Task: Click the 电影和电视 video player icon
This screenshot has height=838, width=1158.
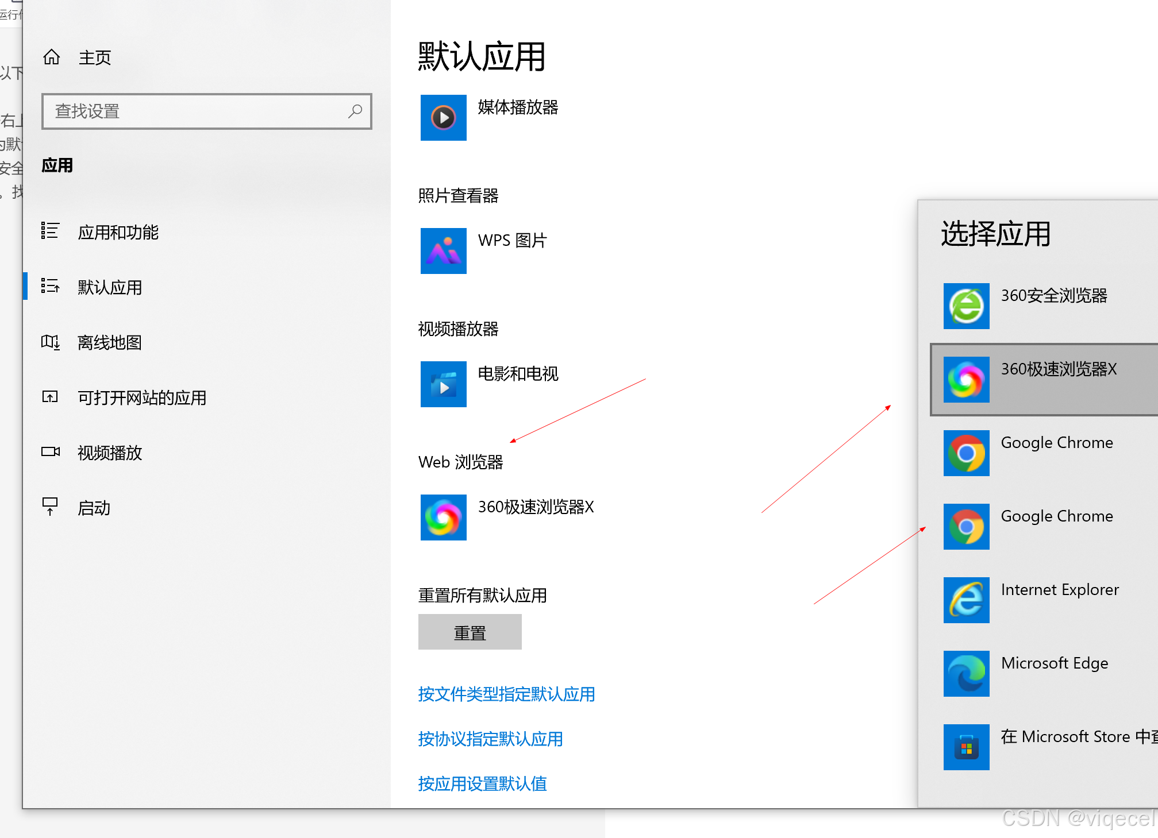Action: click(443, 384)
